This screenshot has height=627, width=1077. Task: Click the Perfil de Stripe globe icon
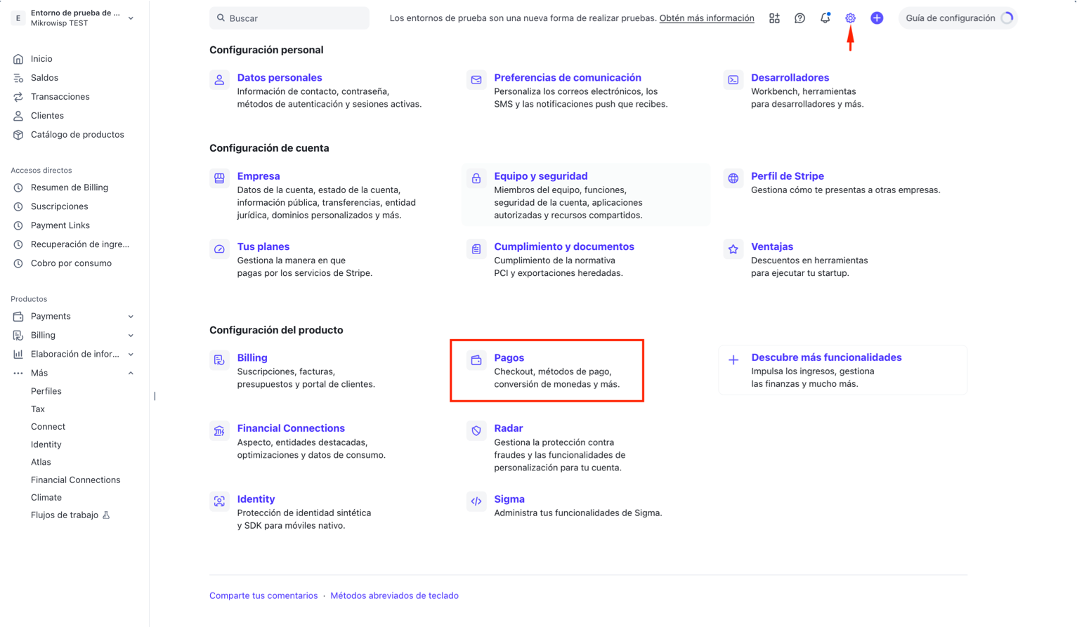coord(733,178)
